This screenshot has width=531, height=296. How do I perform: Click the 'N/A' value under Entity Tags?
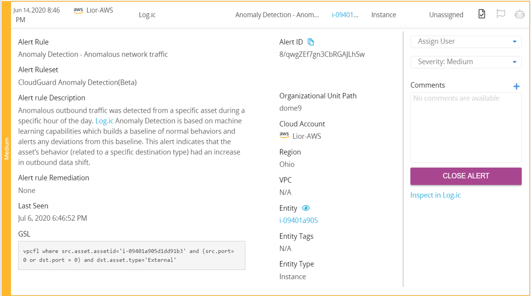pos(286,248)
